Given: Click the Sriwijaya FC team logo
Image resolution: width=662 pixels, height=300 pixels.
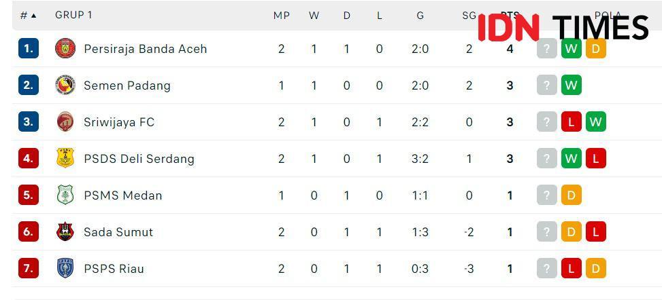Looking at the screenshot, I should (65, 121).
